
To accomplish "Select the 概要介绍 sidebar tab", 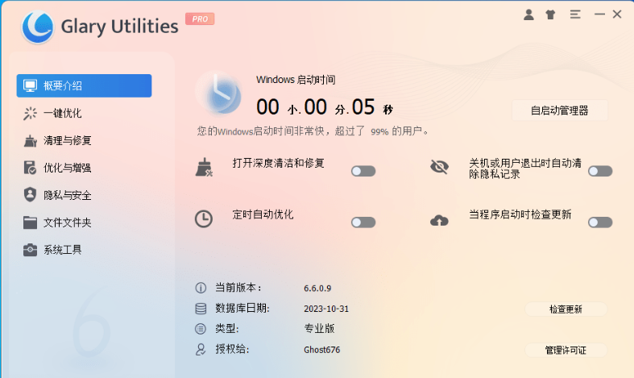I will 84,85.
